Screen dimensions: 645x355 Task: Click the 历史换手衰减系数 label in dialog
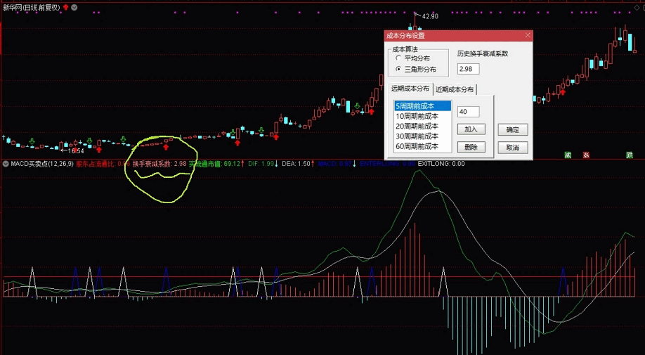483,54
